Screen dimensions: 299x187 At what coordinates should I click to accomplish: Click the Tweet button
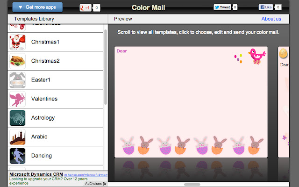(x=222, y=7)
